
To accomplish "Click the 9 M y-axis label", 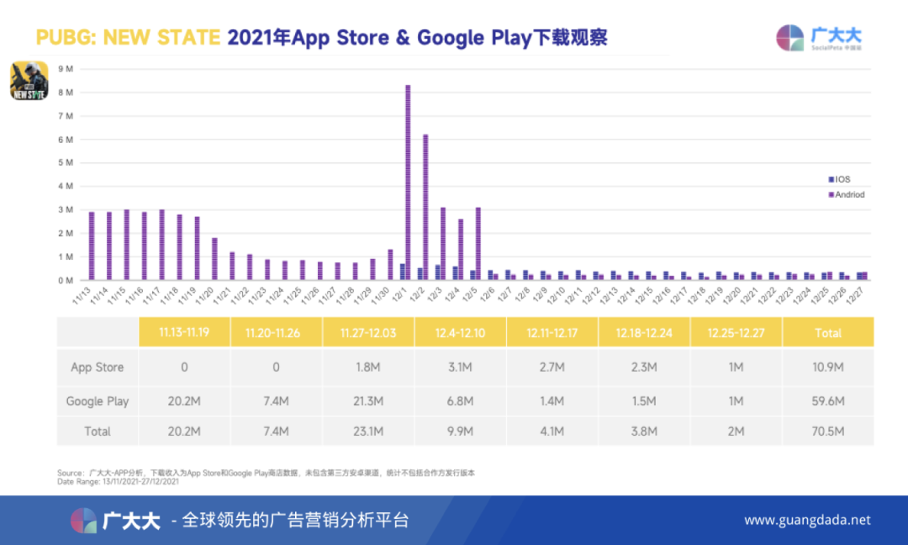I will pyautogui.click(x=66, y=69).
